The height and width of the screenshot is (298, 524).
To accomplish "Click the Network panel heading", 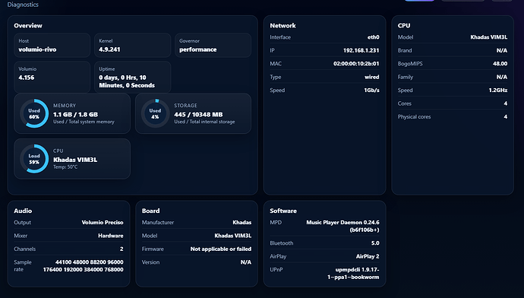I will [x=283, y=25].
